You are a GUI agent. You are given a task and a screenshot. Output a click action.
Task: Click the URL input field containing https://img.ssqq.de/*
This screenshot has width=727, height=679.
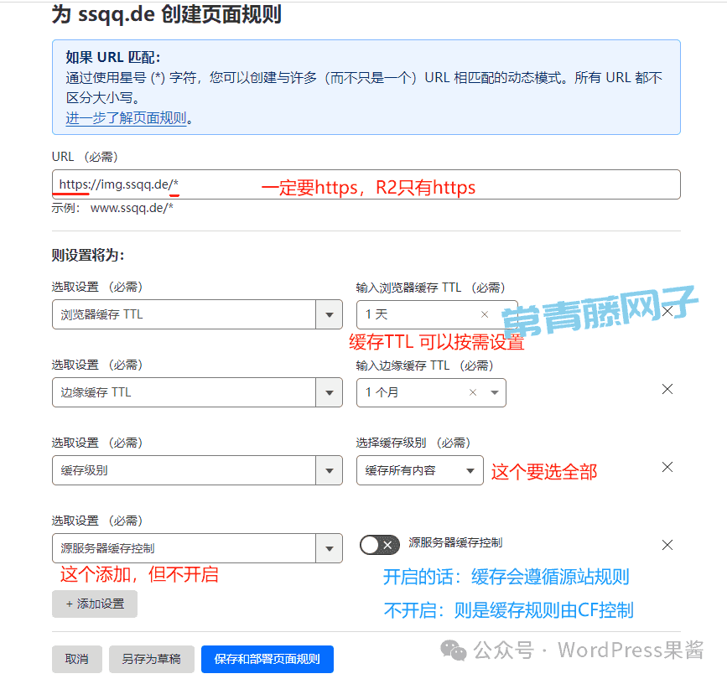click(366, 184)
